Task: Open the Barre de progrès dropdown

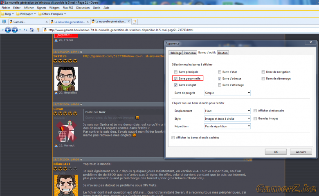Action: (x=227, y=93)
